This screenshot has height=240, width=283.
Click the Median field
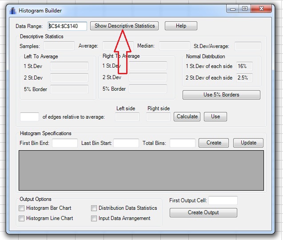tap(174, 46)
